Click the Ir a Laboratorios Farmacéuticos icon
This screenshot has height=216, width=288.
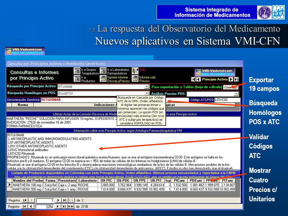coord(103,71)
